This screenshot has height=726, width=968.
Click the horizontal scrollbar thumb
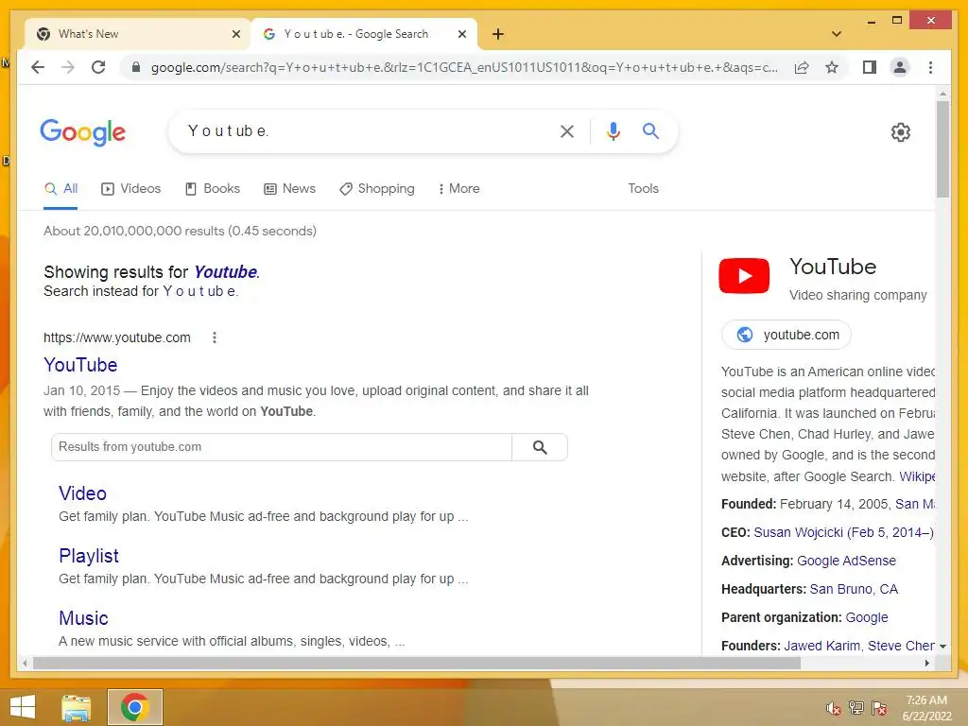(417, 664)
